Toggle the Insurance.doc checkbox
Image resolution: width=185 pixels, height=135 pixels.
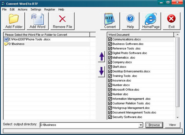point(110,80)
